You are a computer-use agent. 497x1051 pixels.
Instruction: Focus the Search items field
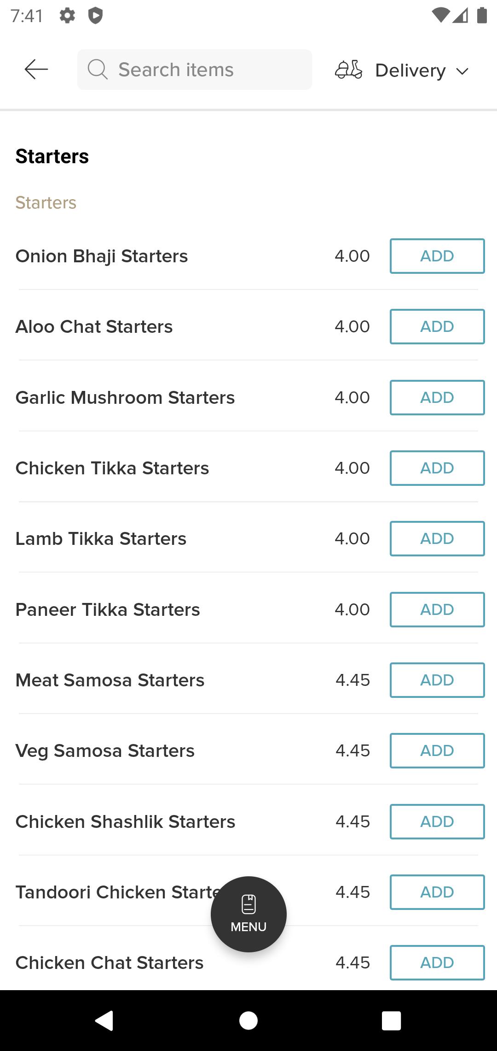(x=195, y=70)
